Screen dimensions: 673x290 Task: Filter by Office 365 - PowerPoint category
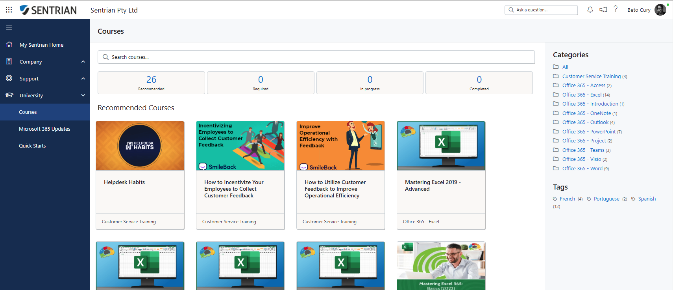point(589,131)
